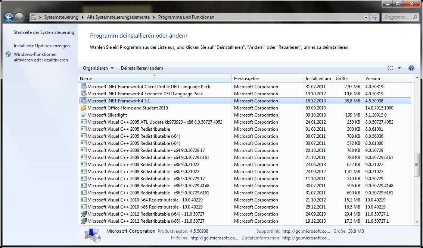
Task: Open the Organisieren menu
Action: (98, 68)
